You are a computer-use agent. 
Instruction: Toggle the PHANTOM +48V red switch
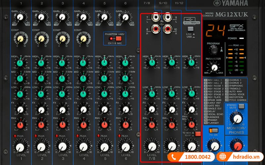[x=119, y=39]
